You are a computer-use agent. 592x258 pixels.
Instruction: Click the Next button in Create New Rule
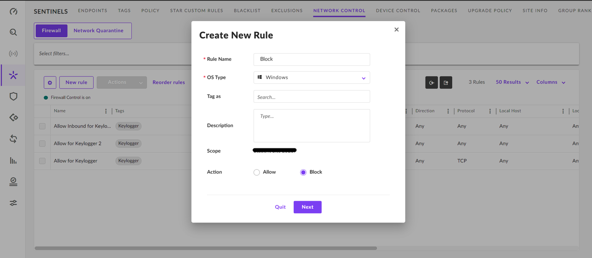pos(307,207)
